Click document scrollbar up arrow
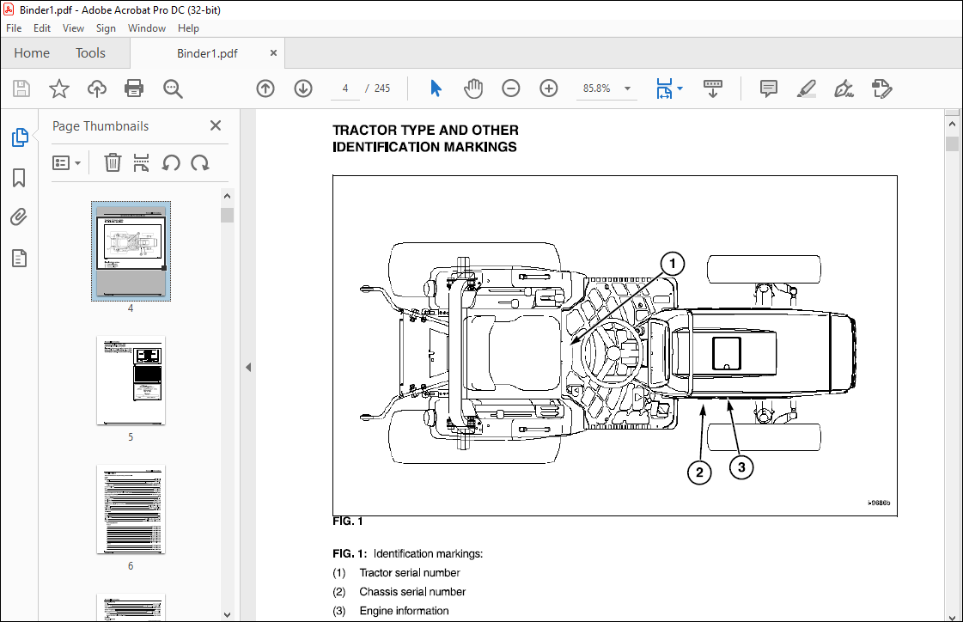Screen dimensions: 963x622 tap(952, 124)
